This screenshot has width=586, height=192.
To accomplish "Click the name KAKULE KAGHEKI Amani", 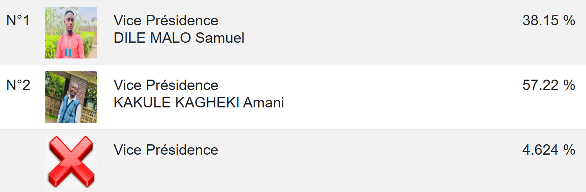I will click(198, 103).
